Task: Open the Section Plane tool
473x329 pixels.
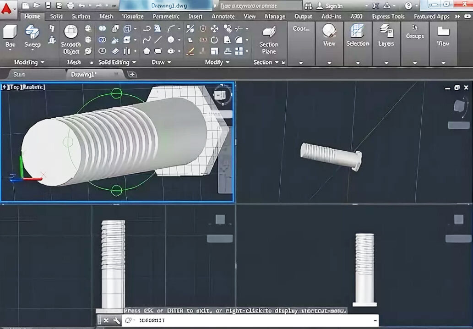Action: [x=269, y=32]
